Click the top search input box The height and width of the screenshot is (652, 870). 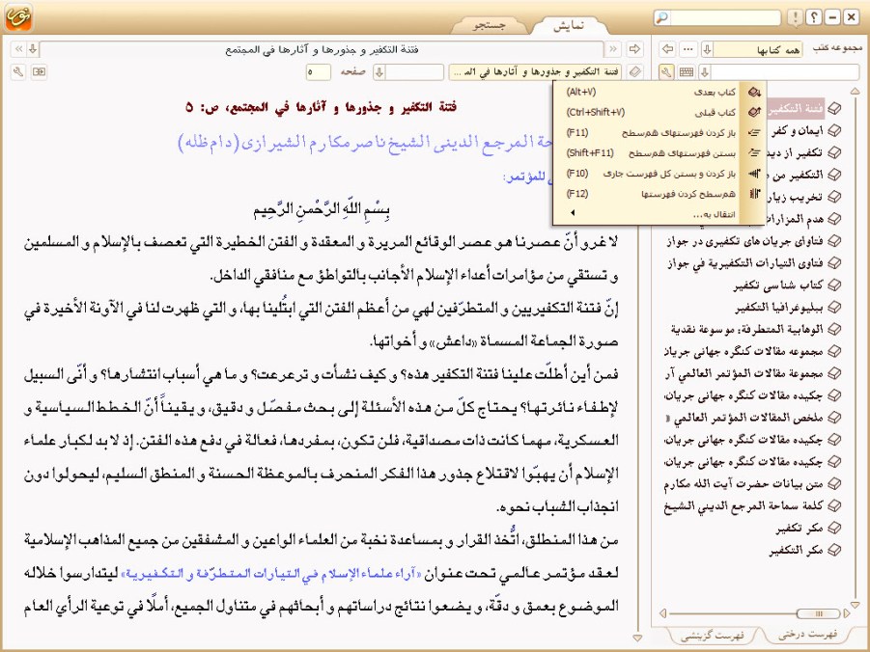pos(724,17)
